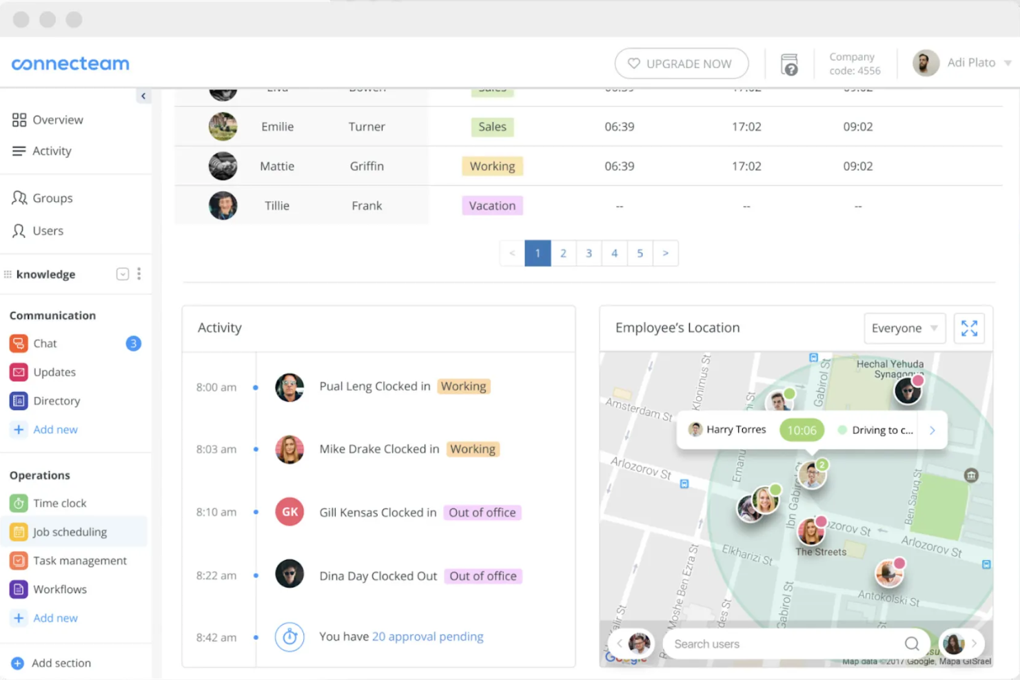
Task: Open the Directory
Action: (x=56, y=400)
